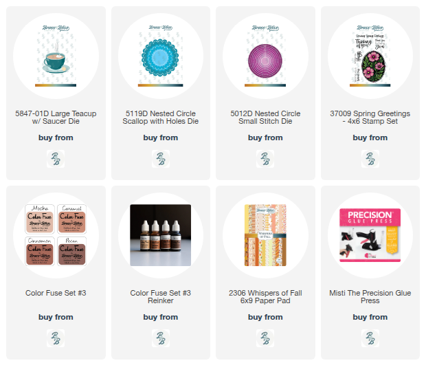Screen dimensions: 426x374
Task: Click the store logo under Nested Circle Scallop Die
Action: [x=161, y=159]
